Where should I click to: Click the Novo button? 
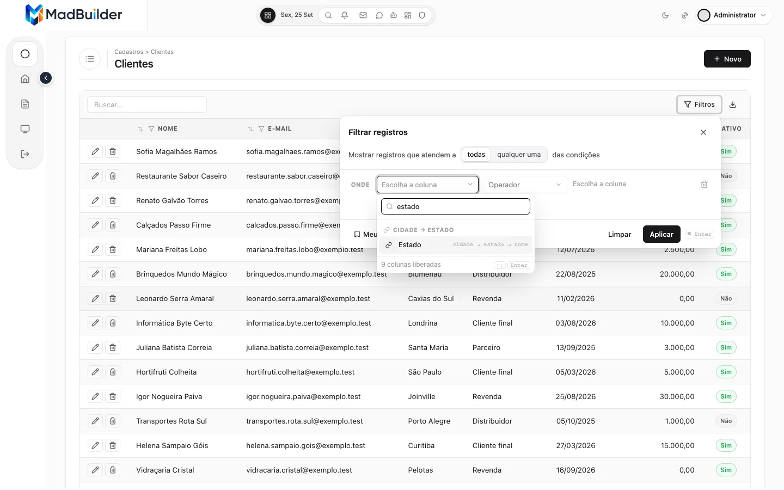pyautogui.click(x=727, y=59)
